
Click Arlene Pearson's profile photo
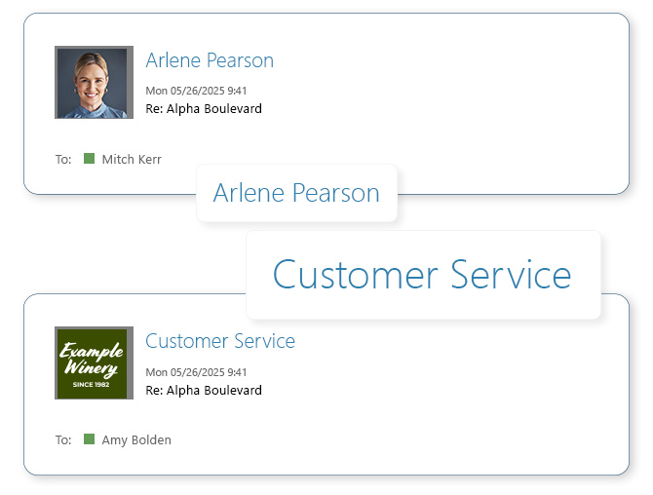[x=94, y=82]
